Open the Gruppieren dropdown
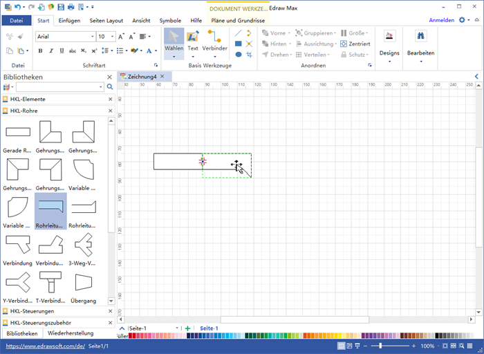Viewport: 484px width, 354px height. click(x=333, y=32)
